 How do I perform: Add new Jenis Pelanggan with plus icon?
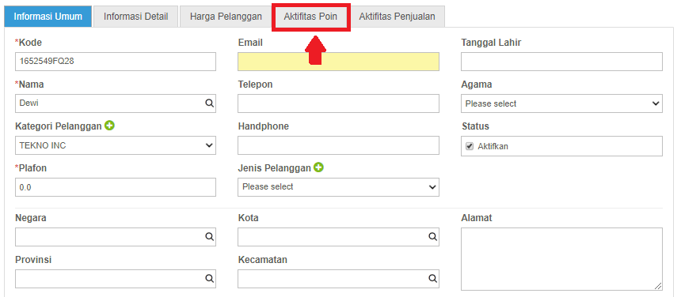tap(318, 167)
